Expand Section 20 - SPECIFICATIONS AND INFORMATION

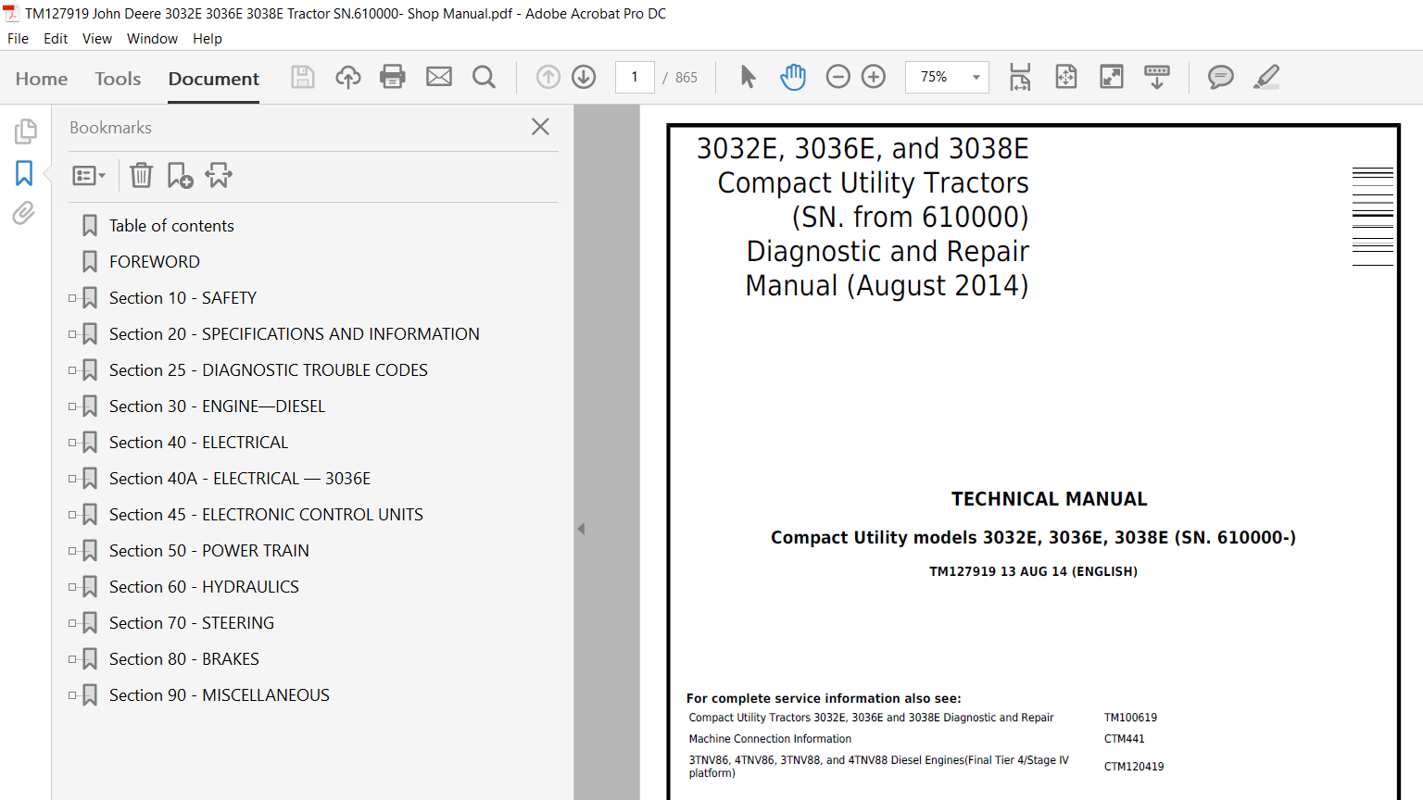click(72, 334)
